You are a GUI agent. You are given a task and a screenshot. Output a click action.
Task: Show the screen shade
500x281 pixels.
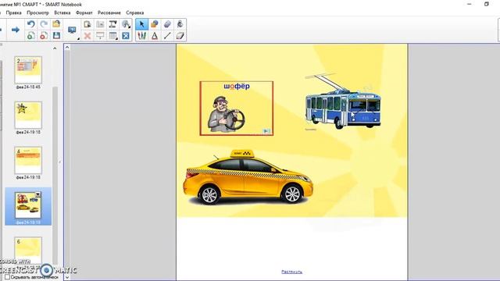point(100,36)
